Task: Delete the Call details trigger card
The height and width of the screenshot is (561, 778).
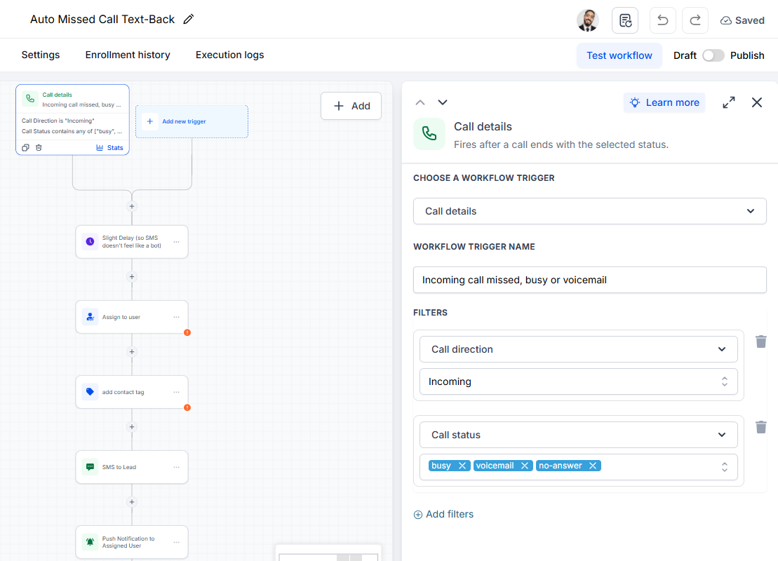Action: (39, 148)
